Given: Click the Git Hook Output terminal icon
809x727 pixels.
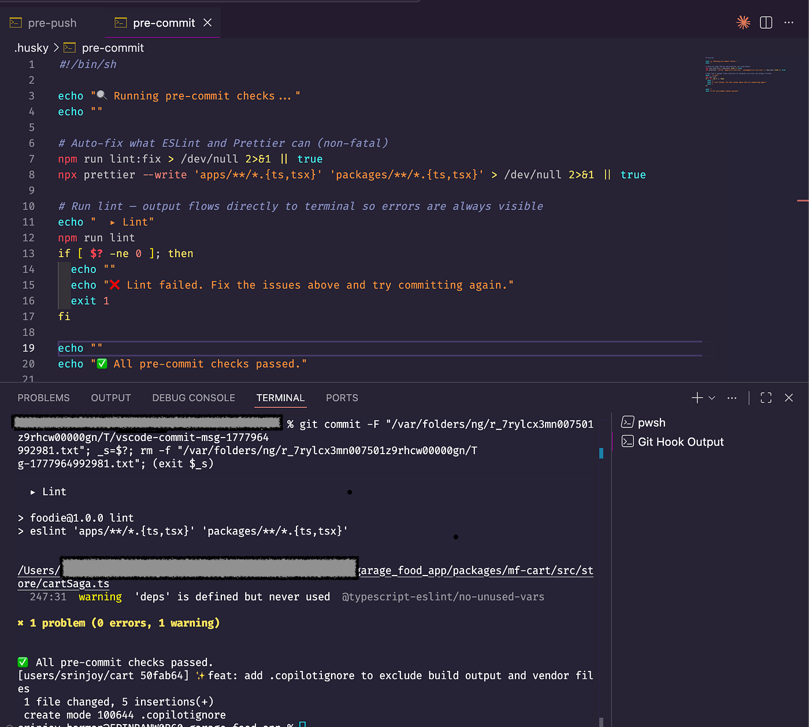Looking at the screenshot, I should click(x=628, y=442).
